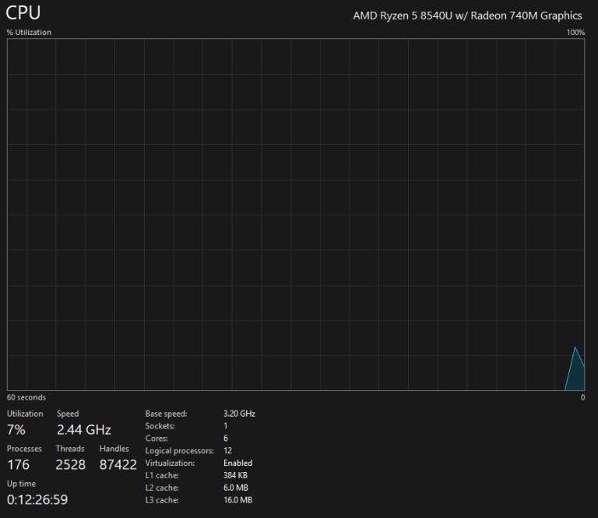The image size is (598, 518).
Task: Select the L1 cache 384 KB value
Action: tap(235, 475)
